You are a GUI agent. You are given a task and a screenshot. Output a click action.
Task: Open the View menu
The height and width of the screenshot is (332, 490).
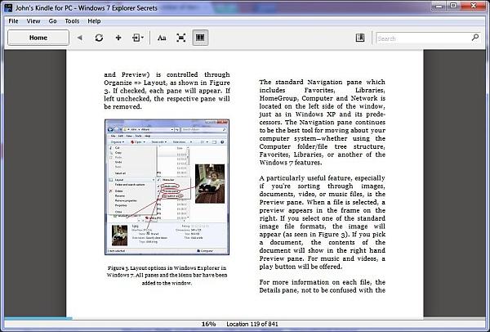click(x=33, y=21)
